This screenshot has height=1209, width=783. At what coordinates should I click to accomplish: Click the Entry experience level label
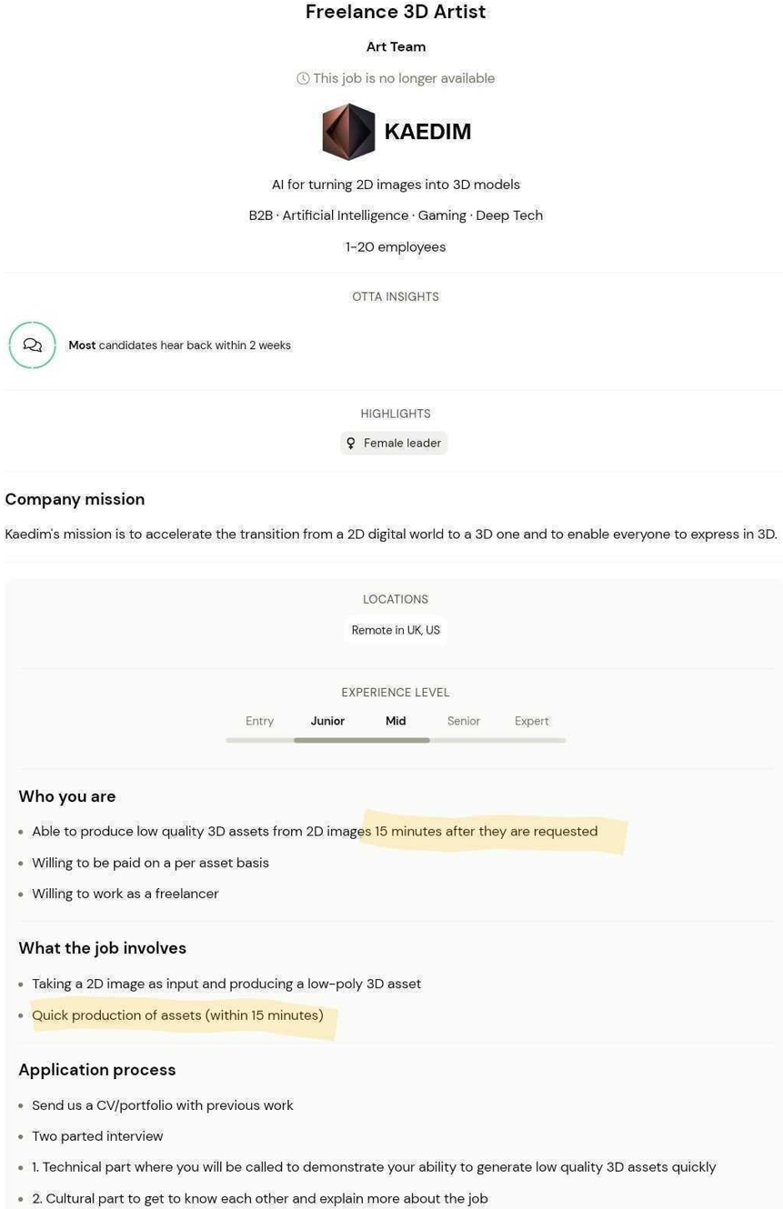[259, 721]
